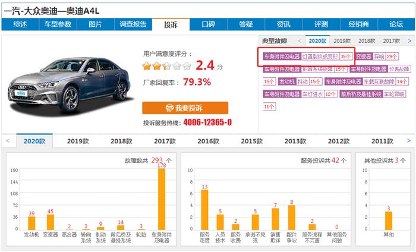Select the 2013款 model year tab
416x252 pixels.
[x=295, y=141]
